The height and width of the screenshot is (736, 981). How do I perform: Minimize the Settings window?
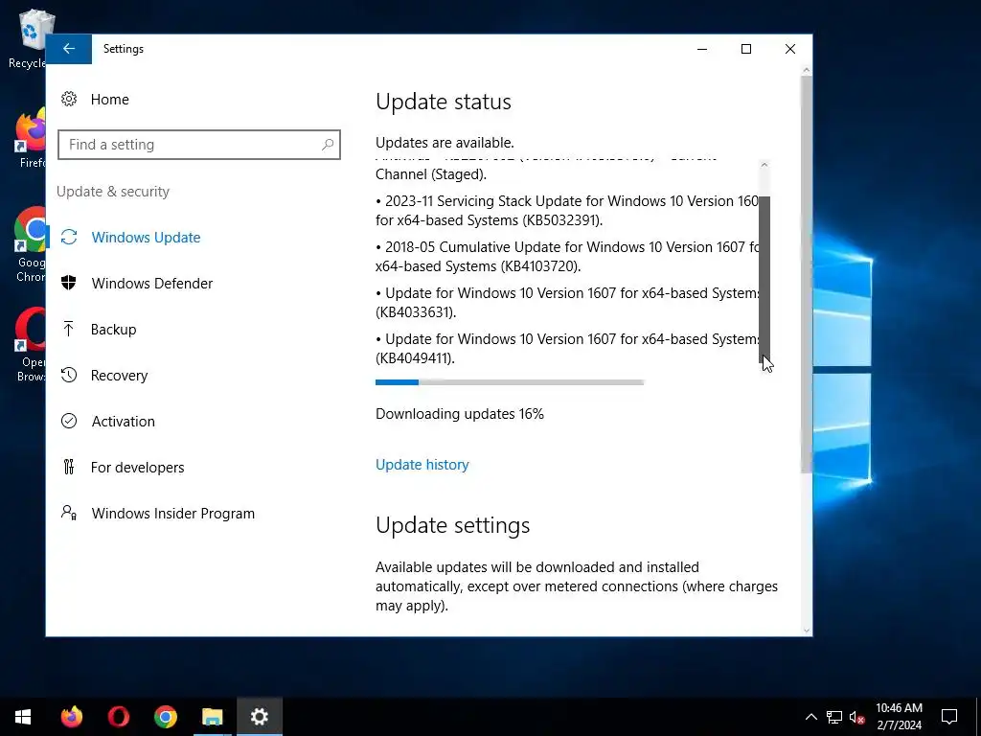[x=702, y=49]
